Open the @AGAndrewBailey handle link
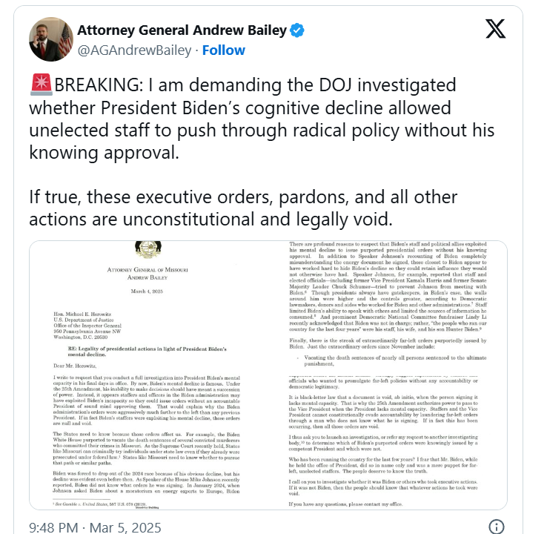This screenshot has height=534, width=547. click(135, 50)
